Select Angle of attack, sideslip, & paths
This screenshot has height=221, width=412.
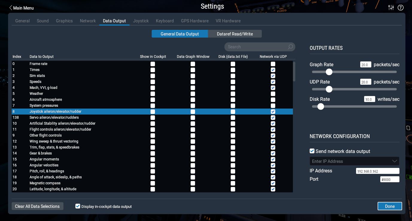(x=152, y=177)
